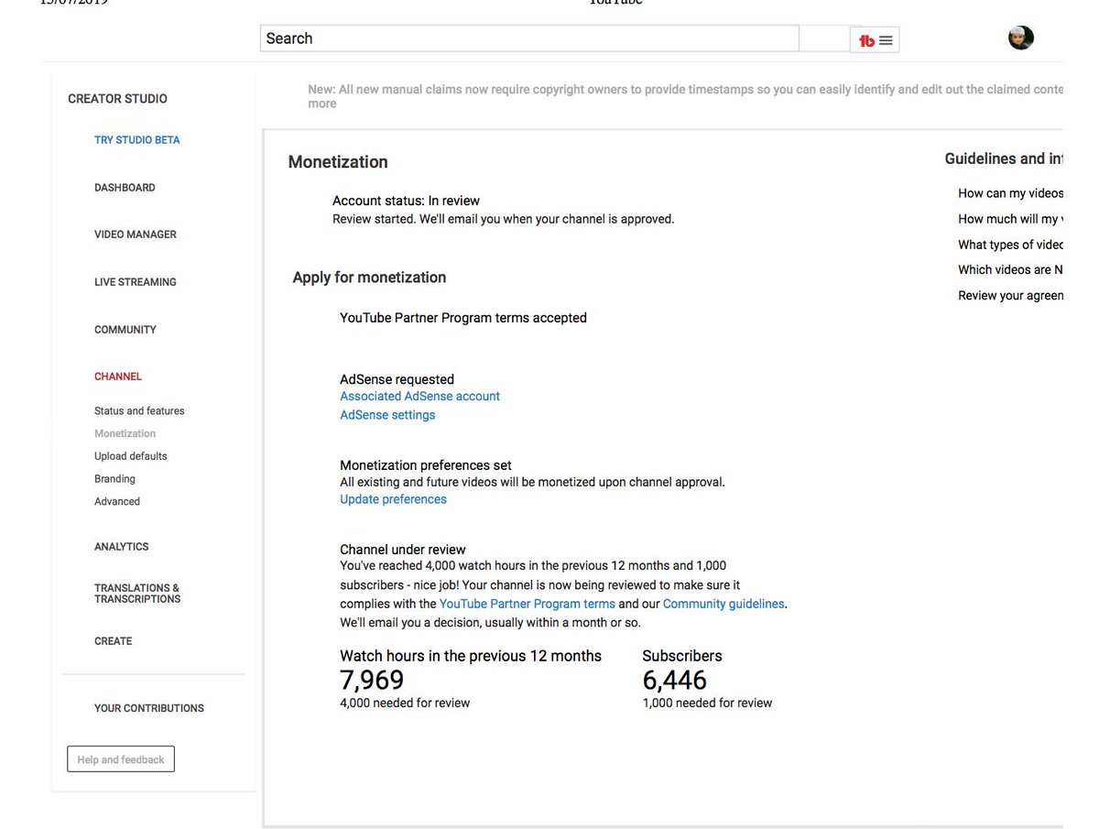
Task: Open Associated AdSense account link
Action: pos(420,397)
